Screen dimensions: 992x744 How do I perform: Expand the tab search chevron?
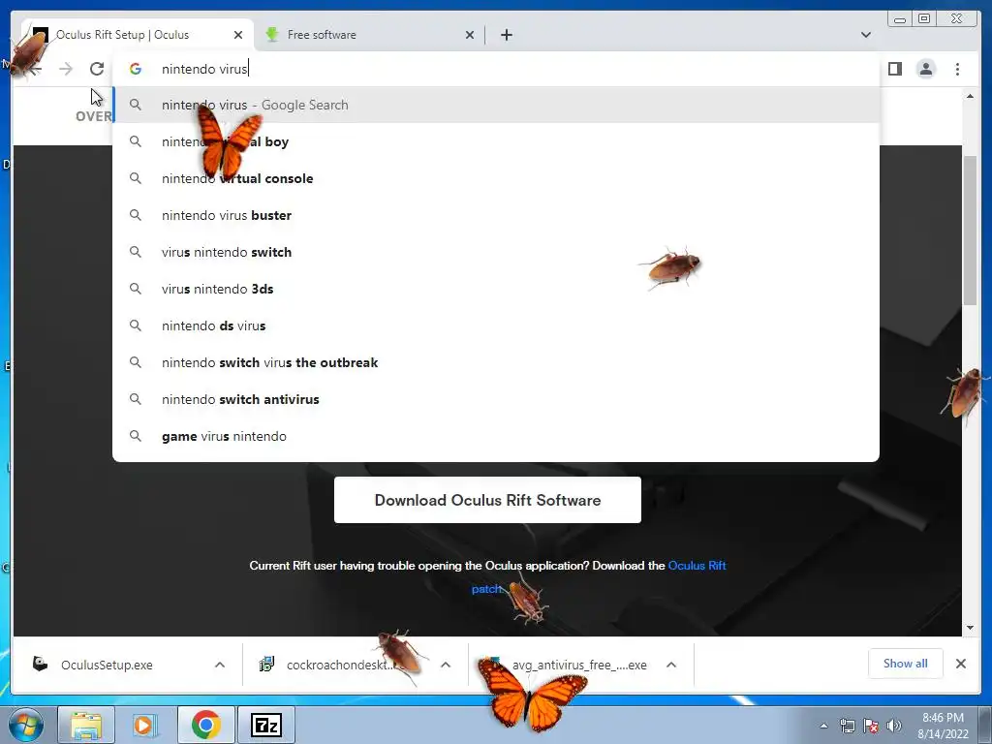[x=865, y=35]
